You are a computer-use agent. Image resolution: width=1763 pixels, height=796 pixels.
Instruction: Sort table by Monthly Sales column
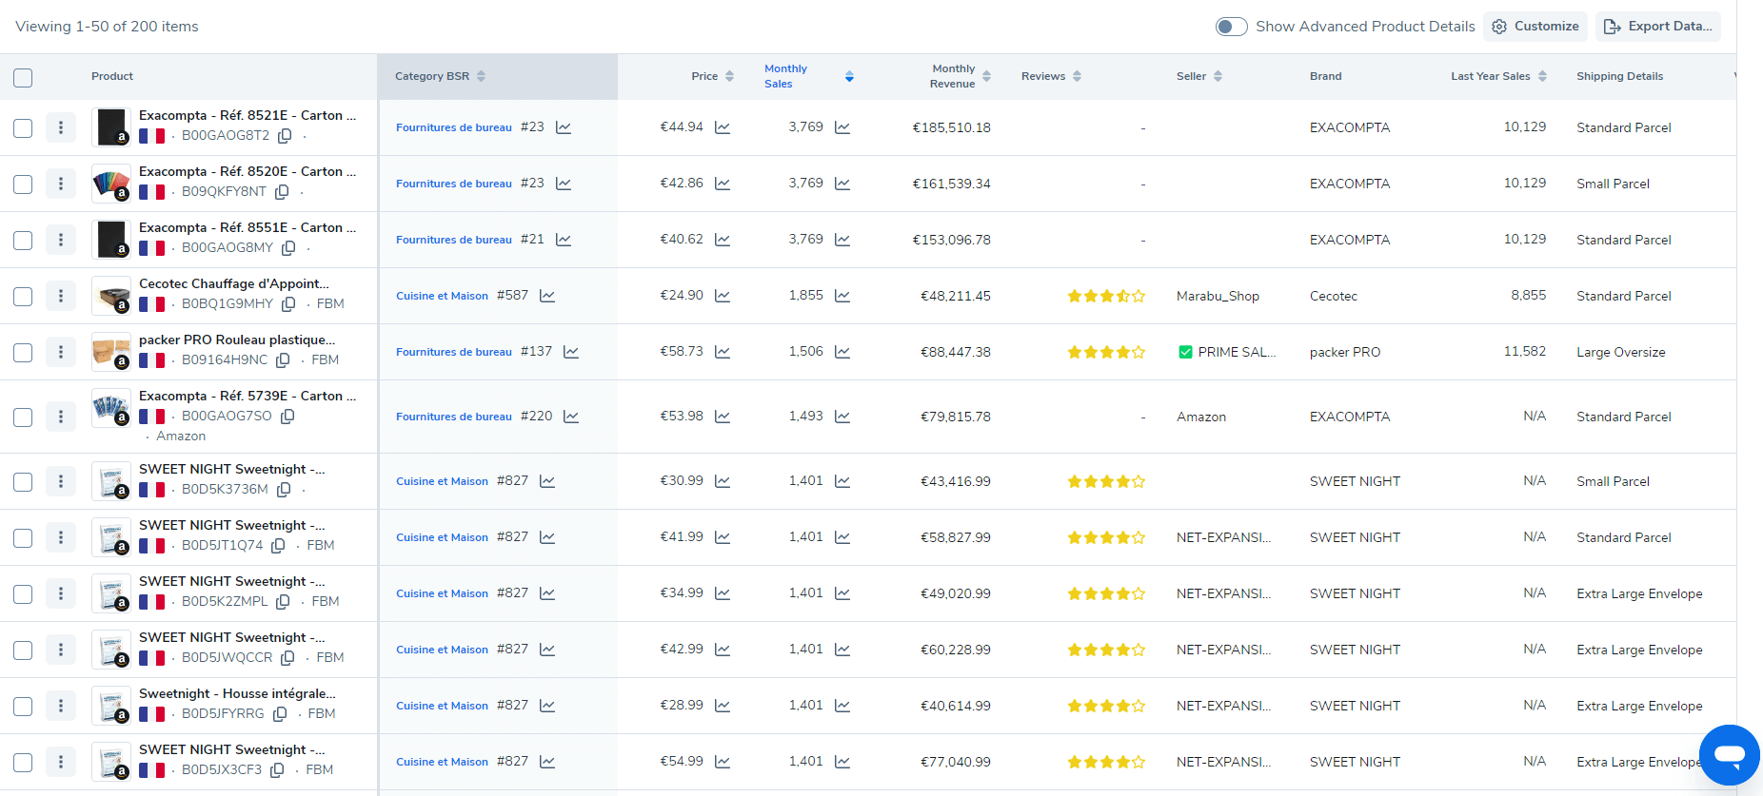[x=849, y=76]
